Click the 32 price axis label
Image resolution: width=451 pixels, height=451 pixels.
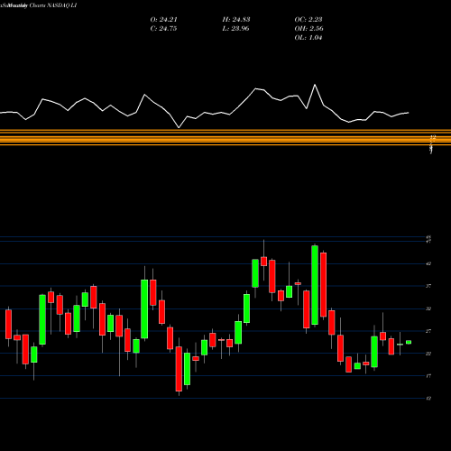(x=428, y=308)
